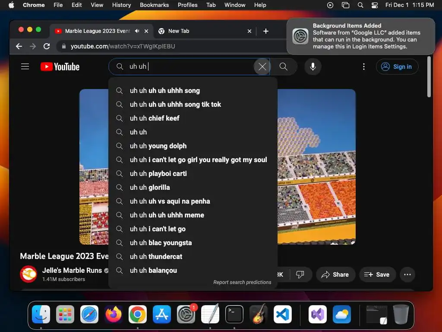Launch Firefox from the Dock
Image resolution: width=442 pixels, height=332 pixels.
[x=114, y=314]
